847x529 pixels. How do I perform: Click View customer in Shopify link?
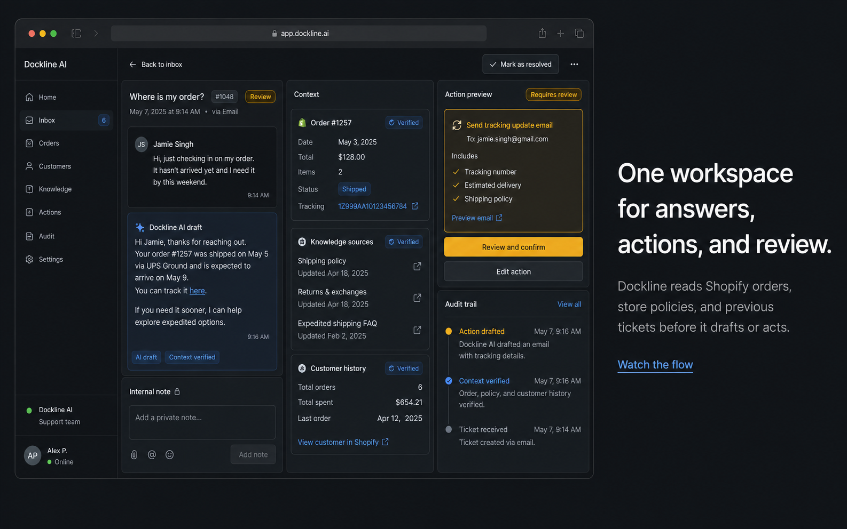click(x=343, y=442)
